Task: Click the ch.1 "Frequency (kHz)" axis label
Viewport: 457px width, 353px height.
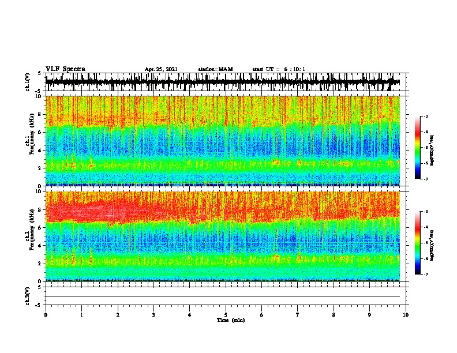Action: (32, 134)
